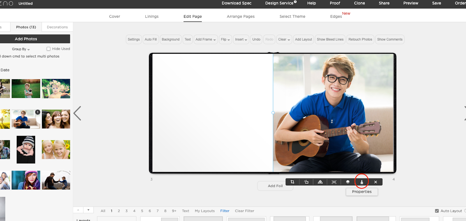Expand the Clear dropdown menu
This screenshot has width=466, height=221.
[x=284, y=39]
